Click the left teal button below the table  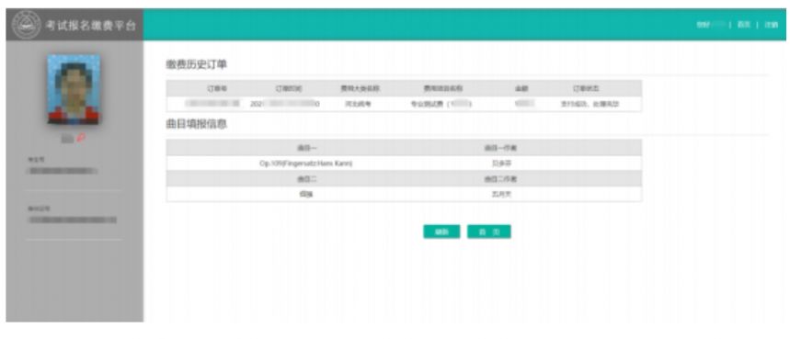[441, 232]
